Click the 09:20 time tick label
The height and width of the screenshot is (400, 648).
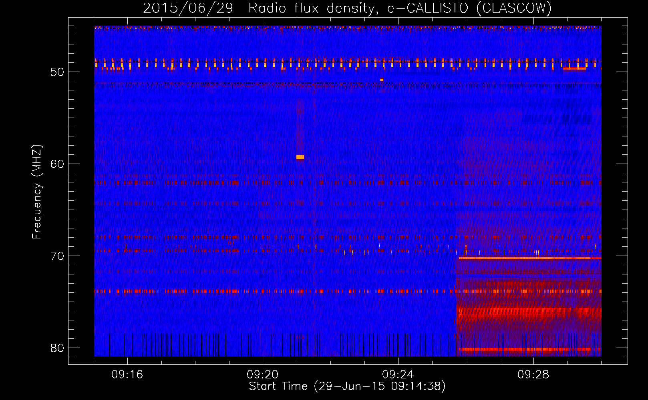(263, 375)
